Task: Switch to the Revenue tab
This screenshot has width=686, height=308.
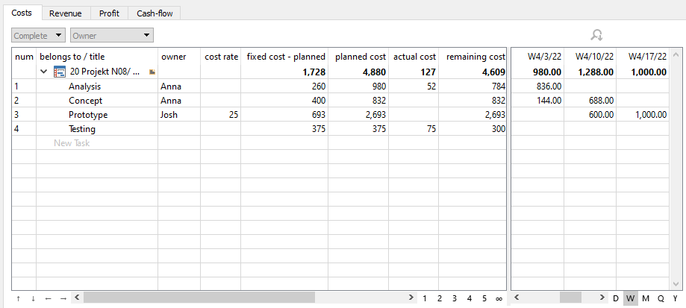Action: (x=66, y=13)
